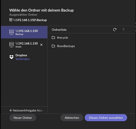
Task: Click the plus icon for Netzwerkfreigabe
Action: click(11, 110)
